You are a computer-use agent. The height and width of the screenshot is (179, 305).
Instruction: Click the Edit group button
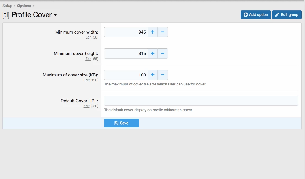pyautogui.click(x=287, y=14)
